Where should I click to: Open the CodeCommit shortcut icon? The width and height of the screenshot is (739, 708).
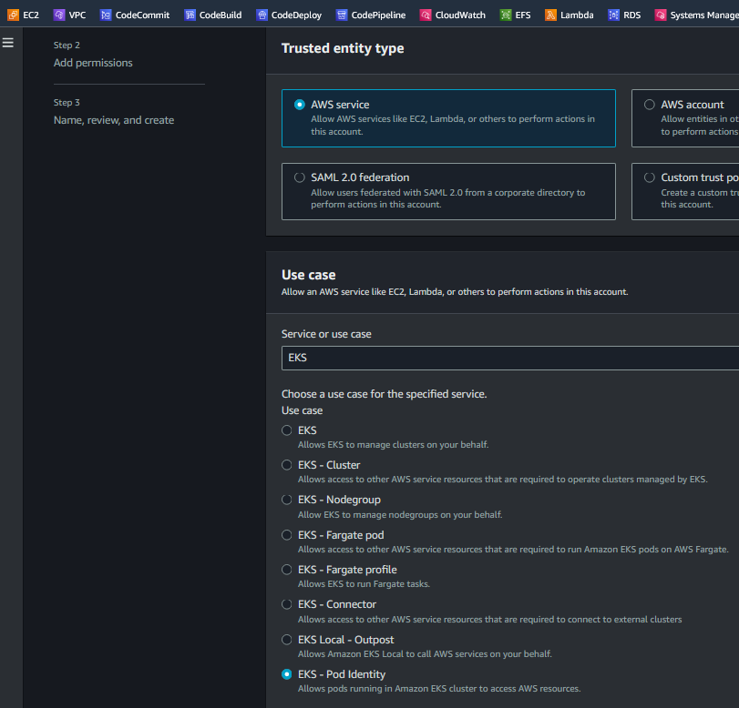pyautogui.click(x=106, y=15)
